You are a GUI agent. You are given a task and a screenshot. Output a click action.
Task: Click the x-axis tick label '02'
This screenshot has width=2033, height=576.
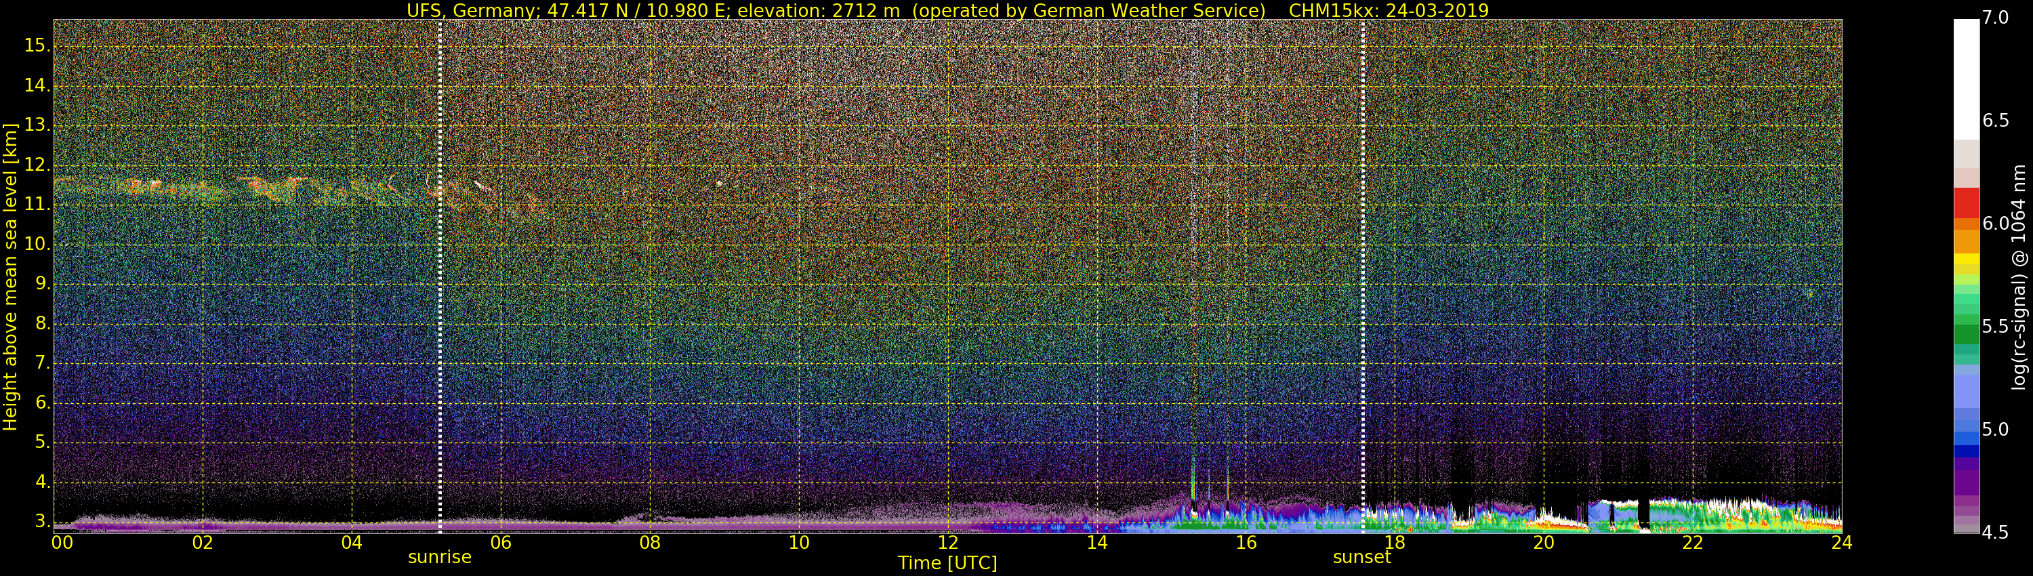pyautogui.click(x=203, y=543)
